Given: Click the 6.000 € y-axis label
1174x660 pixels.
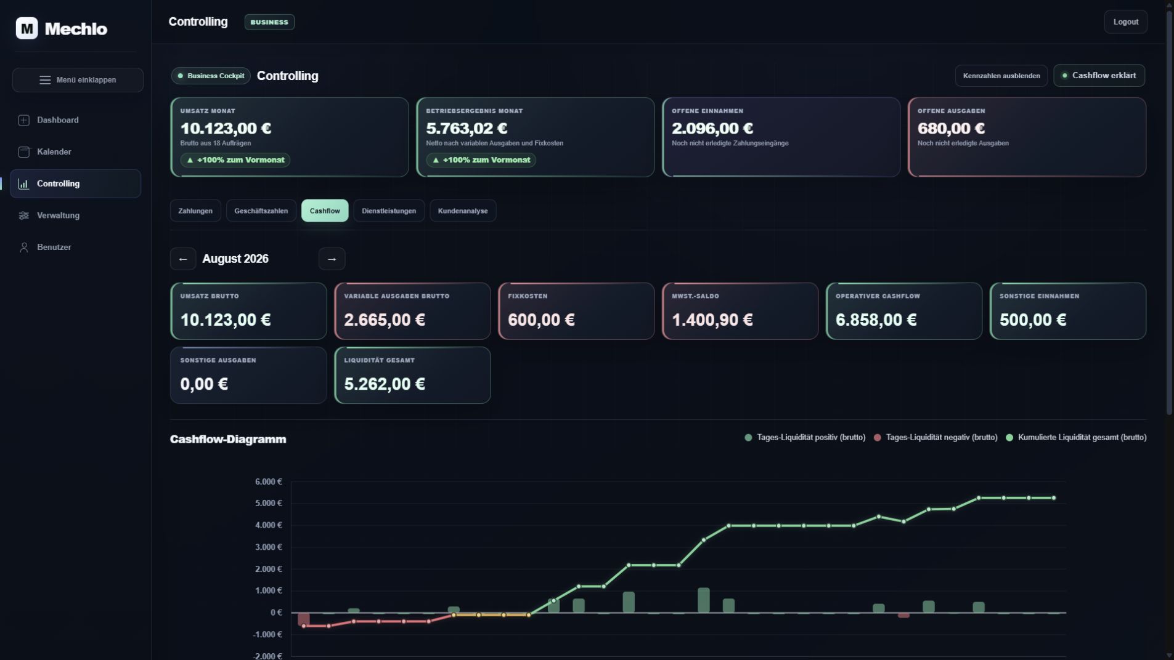Looking at the screenshot, I should 269,482.
